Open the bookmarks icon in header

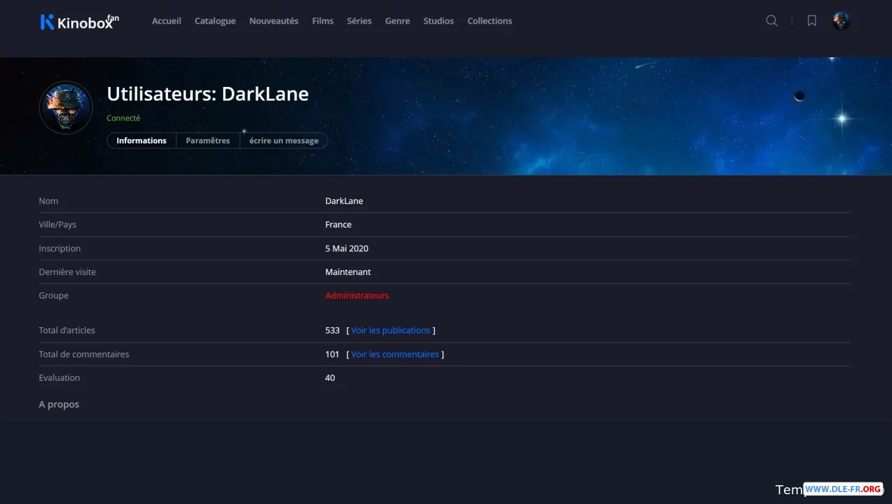coord(812,21)
